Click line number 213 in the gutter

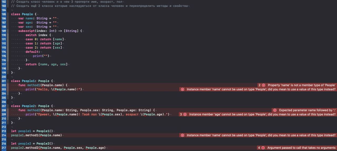coord(4,131)
